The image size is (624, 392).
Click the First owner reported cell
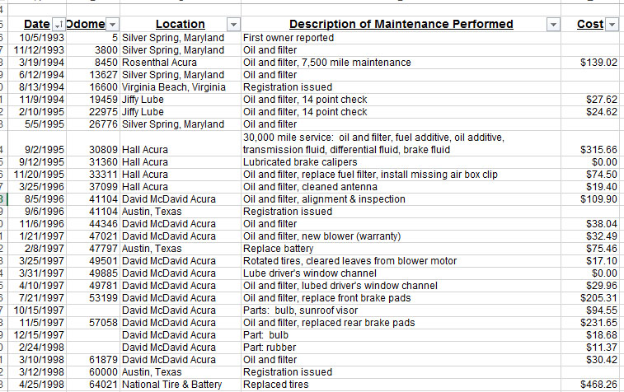[x=289, y=38]
